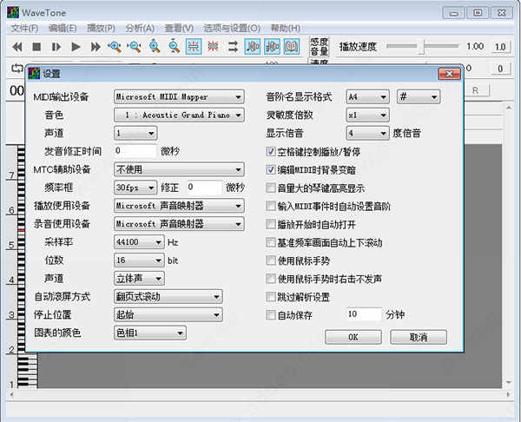Viewport: 521px width, 422px height.
Task: Click the fast-forward icon
Action: click(x=96, y=47)
